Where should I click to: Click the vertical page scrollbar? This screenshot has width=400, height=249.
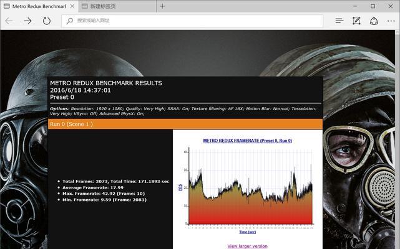[398, 139]
